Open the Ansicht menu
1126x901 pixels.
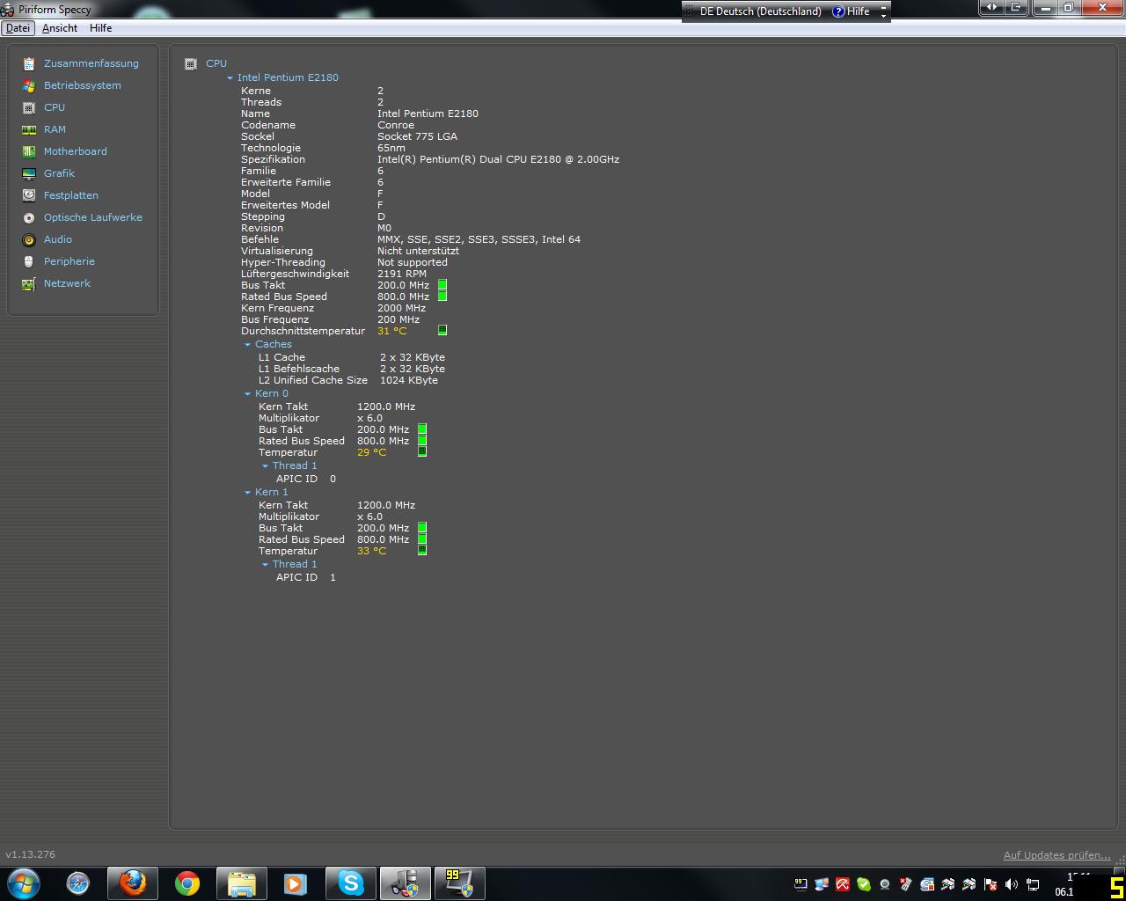[60, 28]
